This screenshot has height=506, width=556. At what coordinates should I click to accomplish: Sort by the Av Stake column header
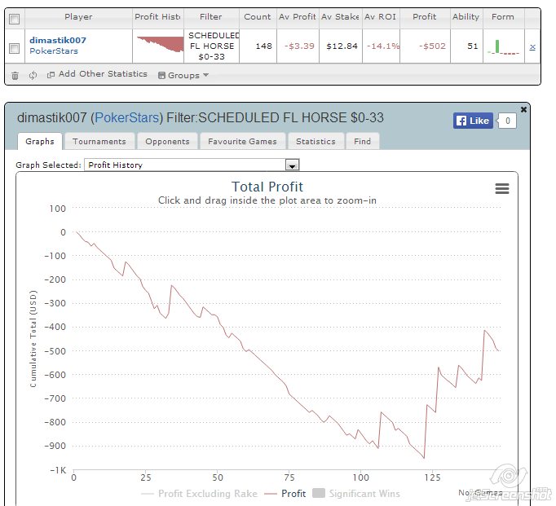coord(340,16)
